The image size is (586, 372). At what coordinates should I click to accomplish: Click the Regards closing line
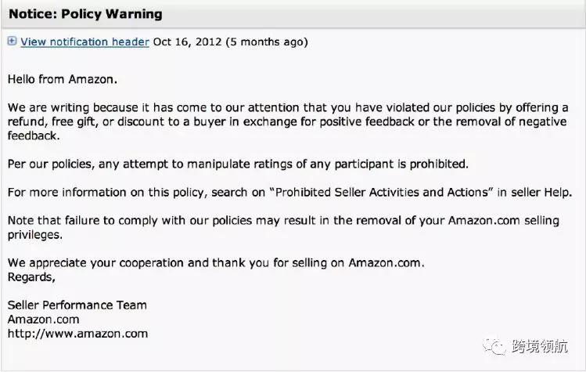31,276
